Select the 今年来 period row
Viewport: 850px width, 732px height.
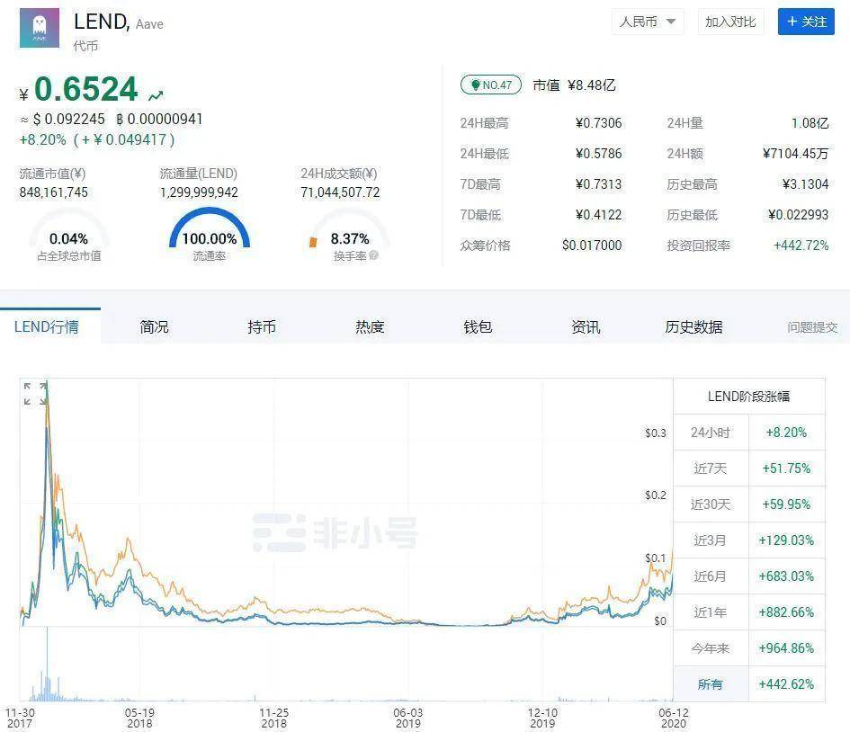pos(749,648)
